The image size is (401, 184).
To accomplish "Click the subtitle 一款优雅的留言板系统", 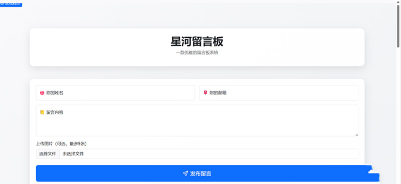I will pos(197,53).
